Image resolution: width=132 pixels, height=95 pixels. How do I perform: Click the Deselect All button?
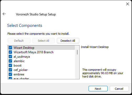(68, 41)
